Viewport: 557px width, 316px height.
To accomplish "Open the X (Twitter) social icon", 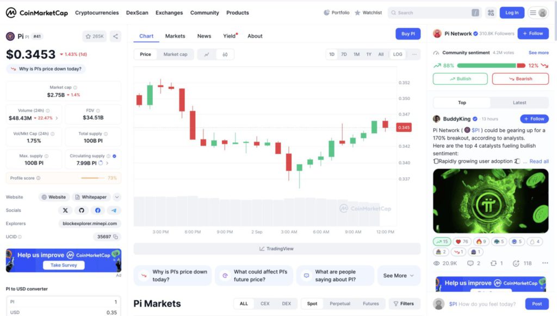I will 66,210.
